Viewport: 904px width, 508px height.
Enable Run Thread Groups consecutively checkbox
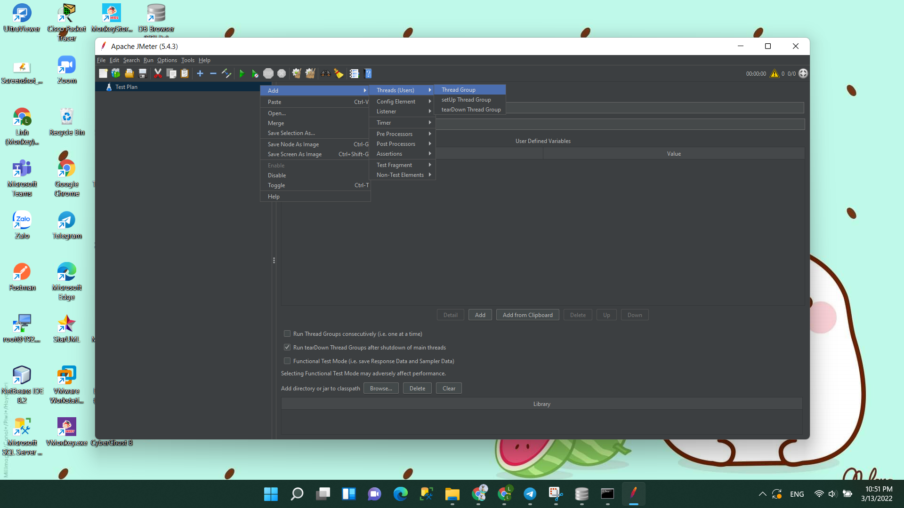tap(287, 333)
